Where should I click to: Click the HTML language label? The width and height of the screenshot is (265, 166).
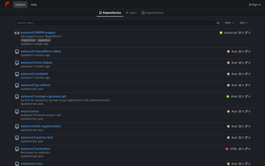point(234,149)
